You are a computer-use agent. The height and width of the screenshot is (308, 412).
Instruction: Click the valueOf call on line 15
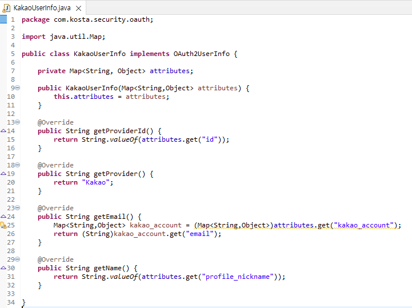point(123,139)
